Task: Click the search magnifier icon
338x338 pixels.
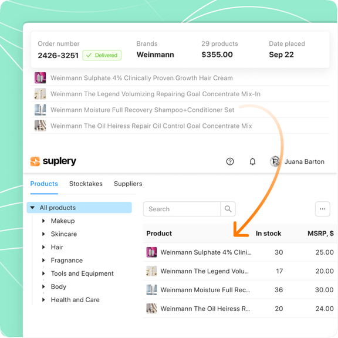Action: point(228,209)
